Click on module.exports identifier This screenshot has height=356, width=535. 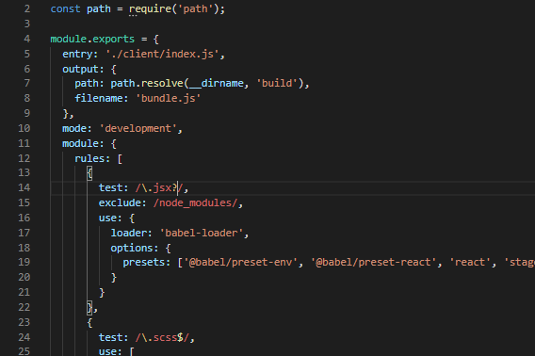92,39
